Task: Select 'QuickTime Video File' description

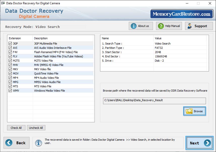Action: pyautogui.click(x=46, y=73)
